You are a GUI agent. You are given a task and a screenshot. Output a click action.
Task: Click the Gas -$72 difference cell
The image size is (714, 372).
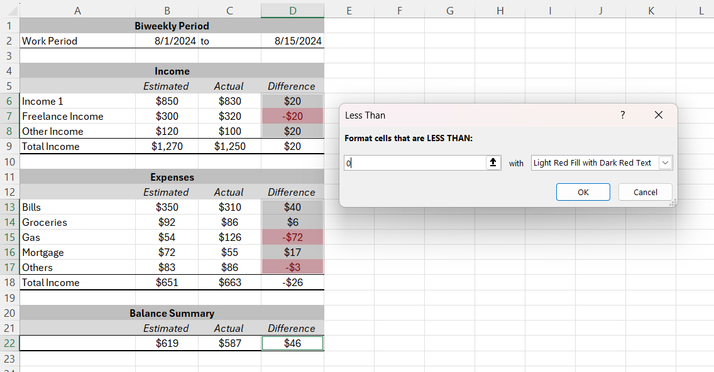pyautogui.click(x=292, y=237)
